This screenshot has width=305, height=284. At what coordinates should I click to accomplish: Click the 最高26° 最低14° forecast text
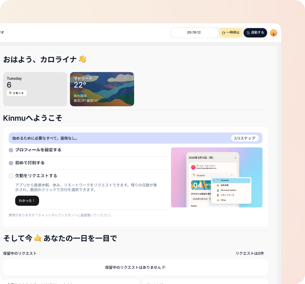(x=85, y=101)
